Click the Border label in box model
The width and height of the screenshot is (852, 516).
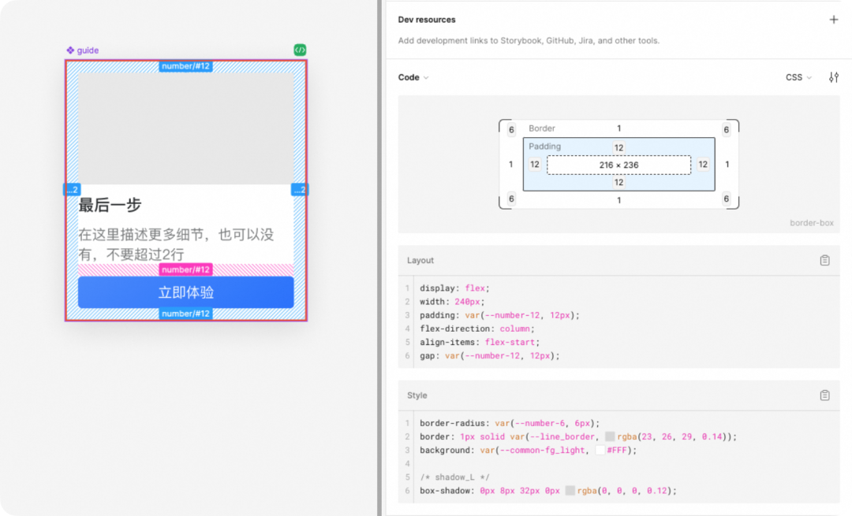(x=542, y=128)
